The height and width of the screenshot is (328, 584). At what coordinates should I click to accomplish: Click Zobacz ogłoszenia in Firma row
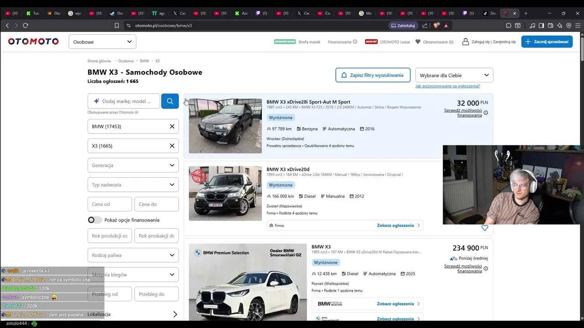click(398, 225)
